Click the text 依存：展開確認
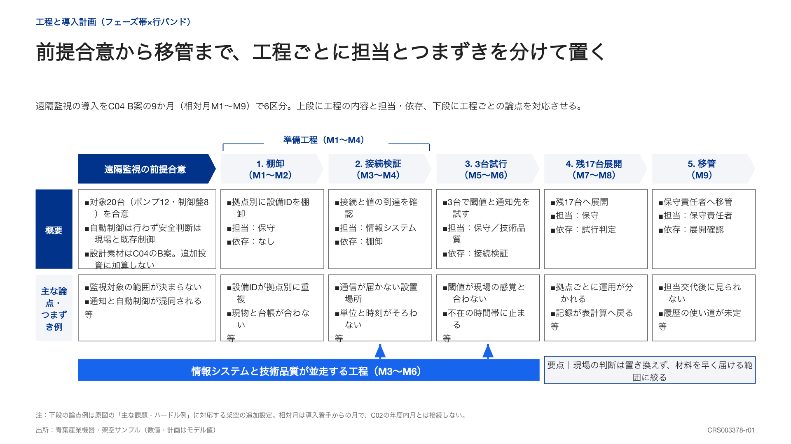This screenshot has width=791, height=444. pos(691,229)
